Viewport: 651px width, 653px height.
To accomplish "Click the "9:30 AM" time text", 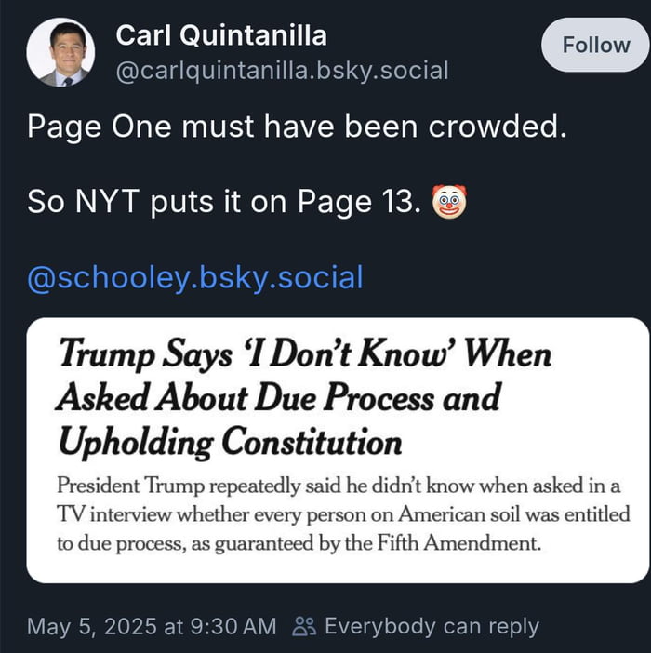I will [x=234, y=627].
